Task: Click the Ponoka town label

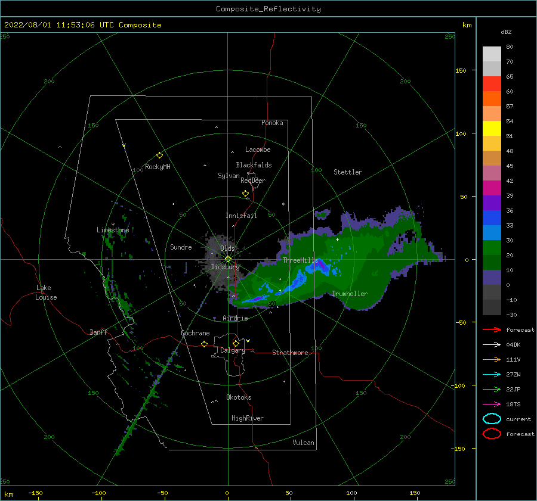Action: [x=272, y=123]
